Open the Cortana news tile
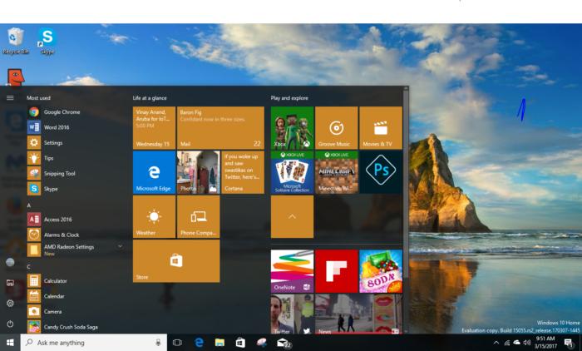Screen dimensions: 582x351 tap(243, 172)
